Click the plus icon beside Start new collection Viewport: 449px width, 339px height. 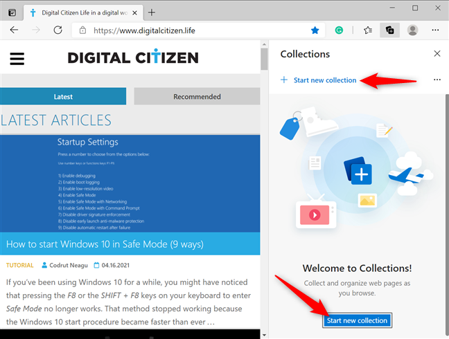tap(284, 80)
